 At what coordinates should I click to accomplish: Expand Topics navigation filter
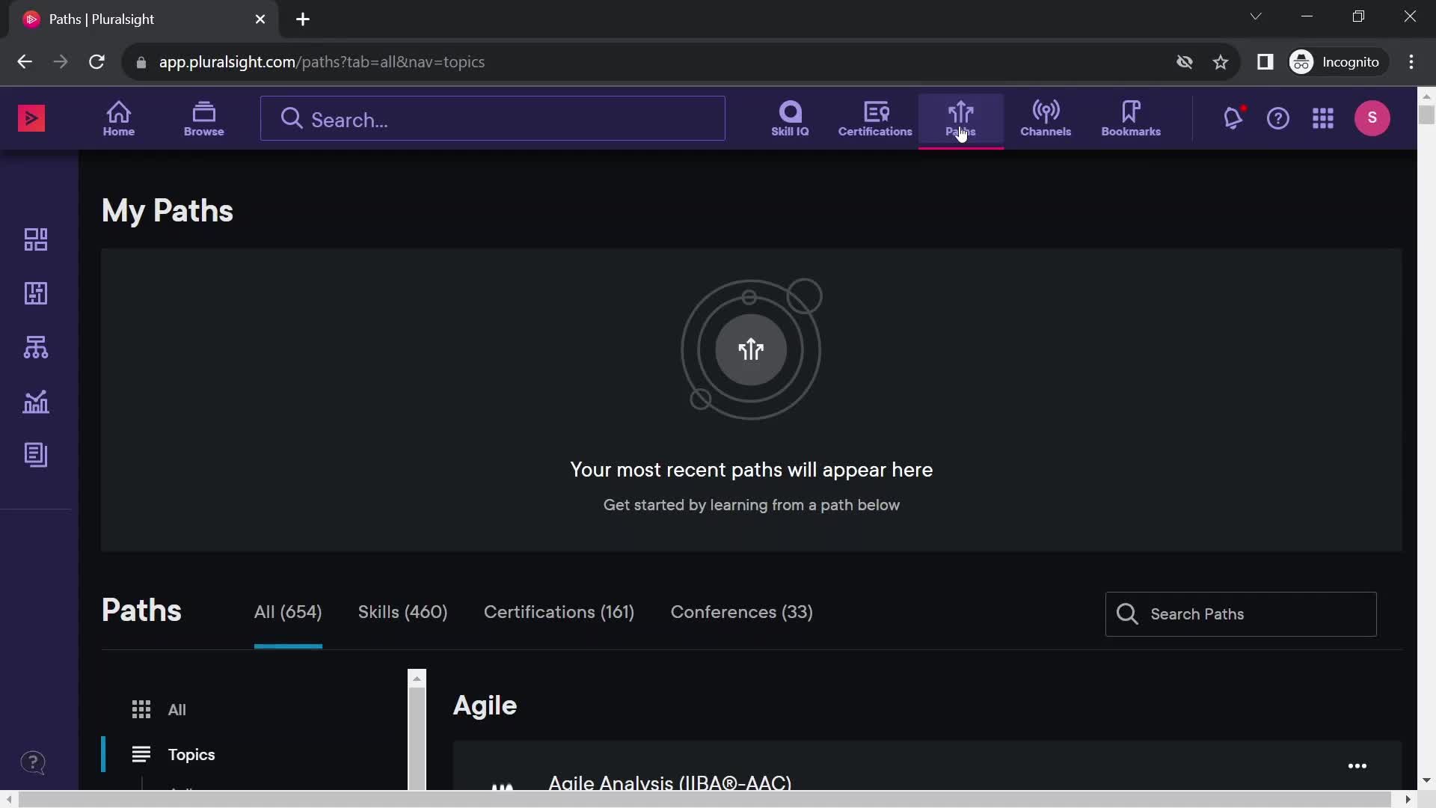pyautogui.click(x=192, y=755)
